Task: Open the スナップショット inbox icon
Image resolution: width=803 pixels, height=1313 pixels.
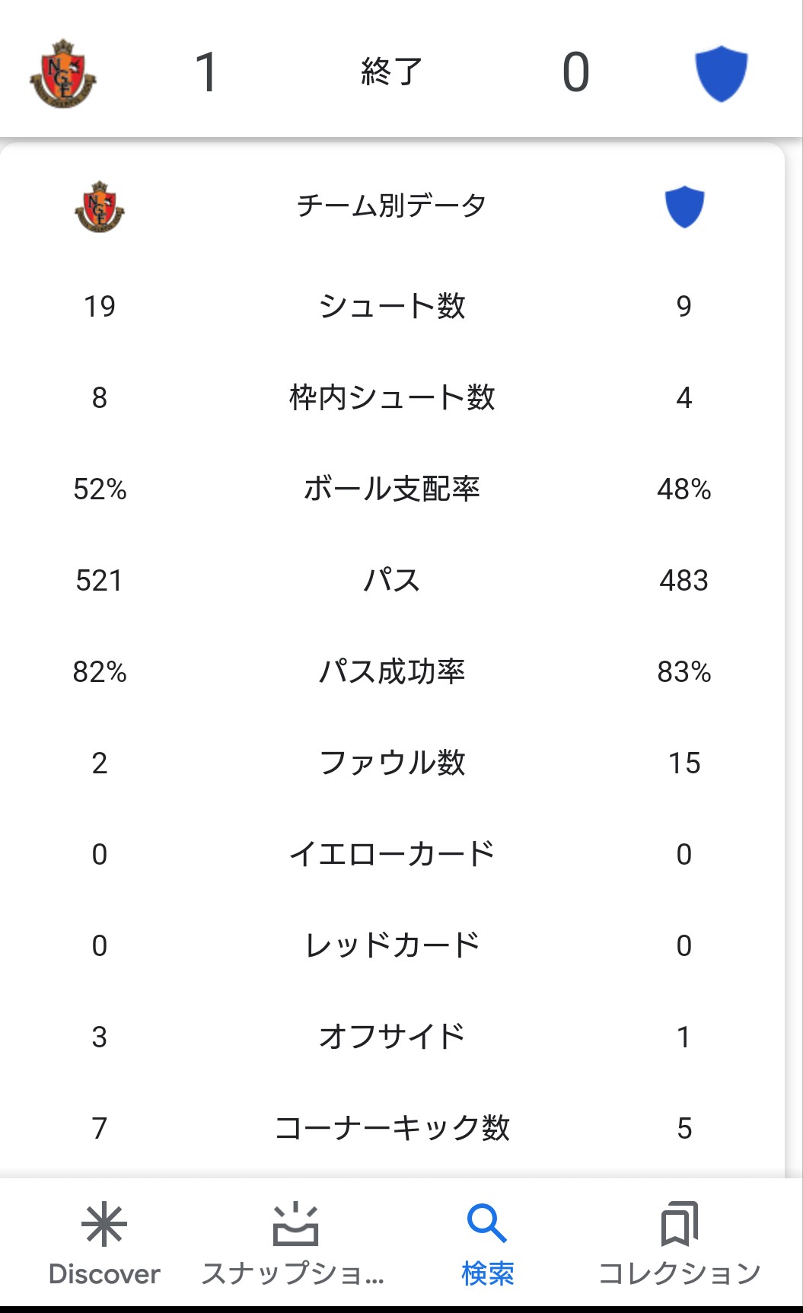Action: [295, 1224]
